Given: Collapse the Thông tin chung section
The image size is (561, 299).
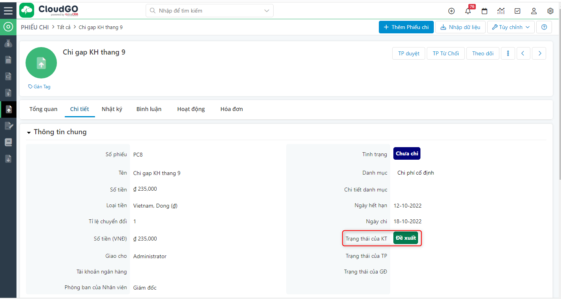Looking at the screenshot, I should [x=28, y=132].
